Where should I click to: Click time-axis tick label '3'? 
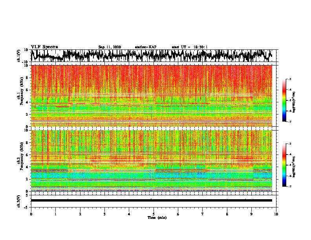tap(104, 214)
